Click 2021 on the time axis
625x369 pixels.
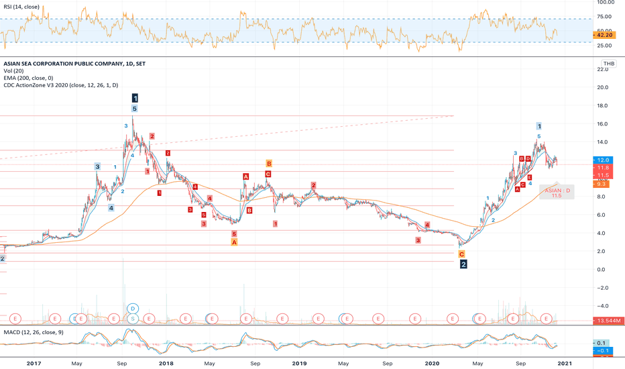565,364
